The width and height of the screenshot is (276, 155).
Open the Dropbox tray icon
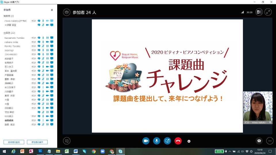click(x=247, y=151)
